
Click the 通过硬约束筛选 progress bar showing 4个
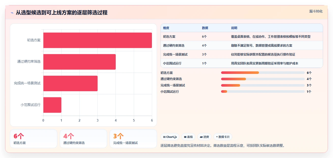coord(263,79)
